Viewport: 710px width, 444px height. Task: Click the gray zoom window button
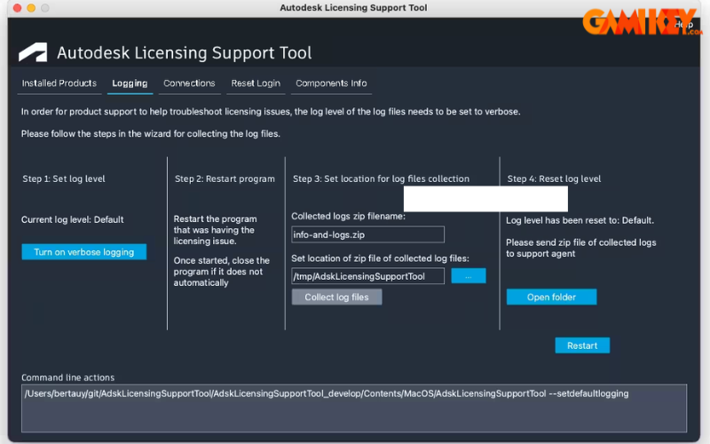pyautogui.click(x=45, y=8)
